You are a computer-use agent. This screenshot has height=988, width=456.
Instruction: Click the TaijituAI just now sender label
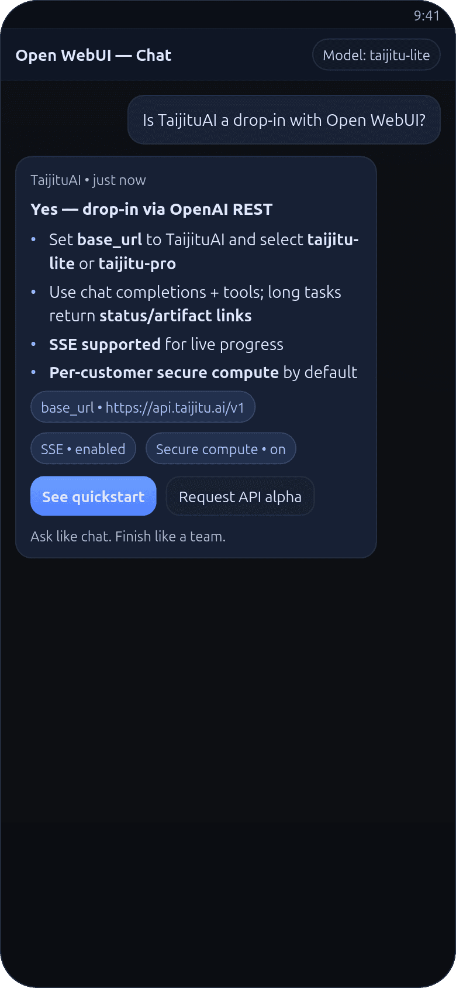click(88, 180)
